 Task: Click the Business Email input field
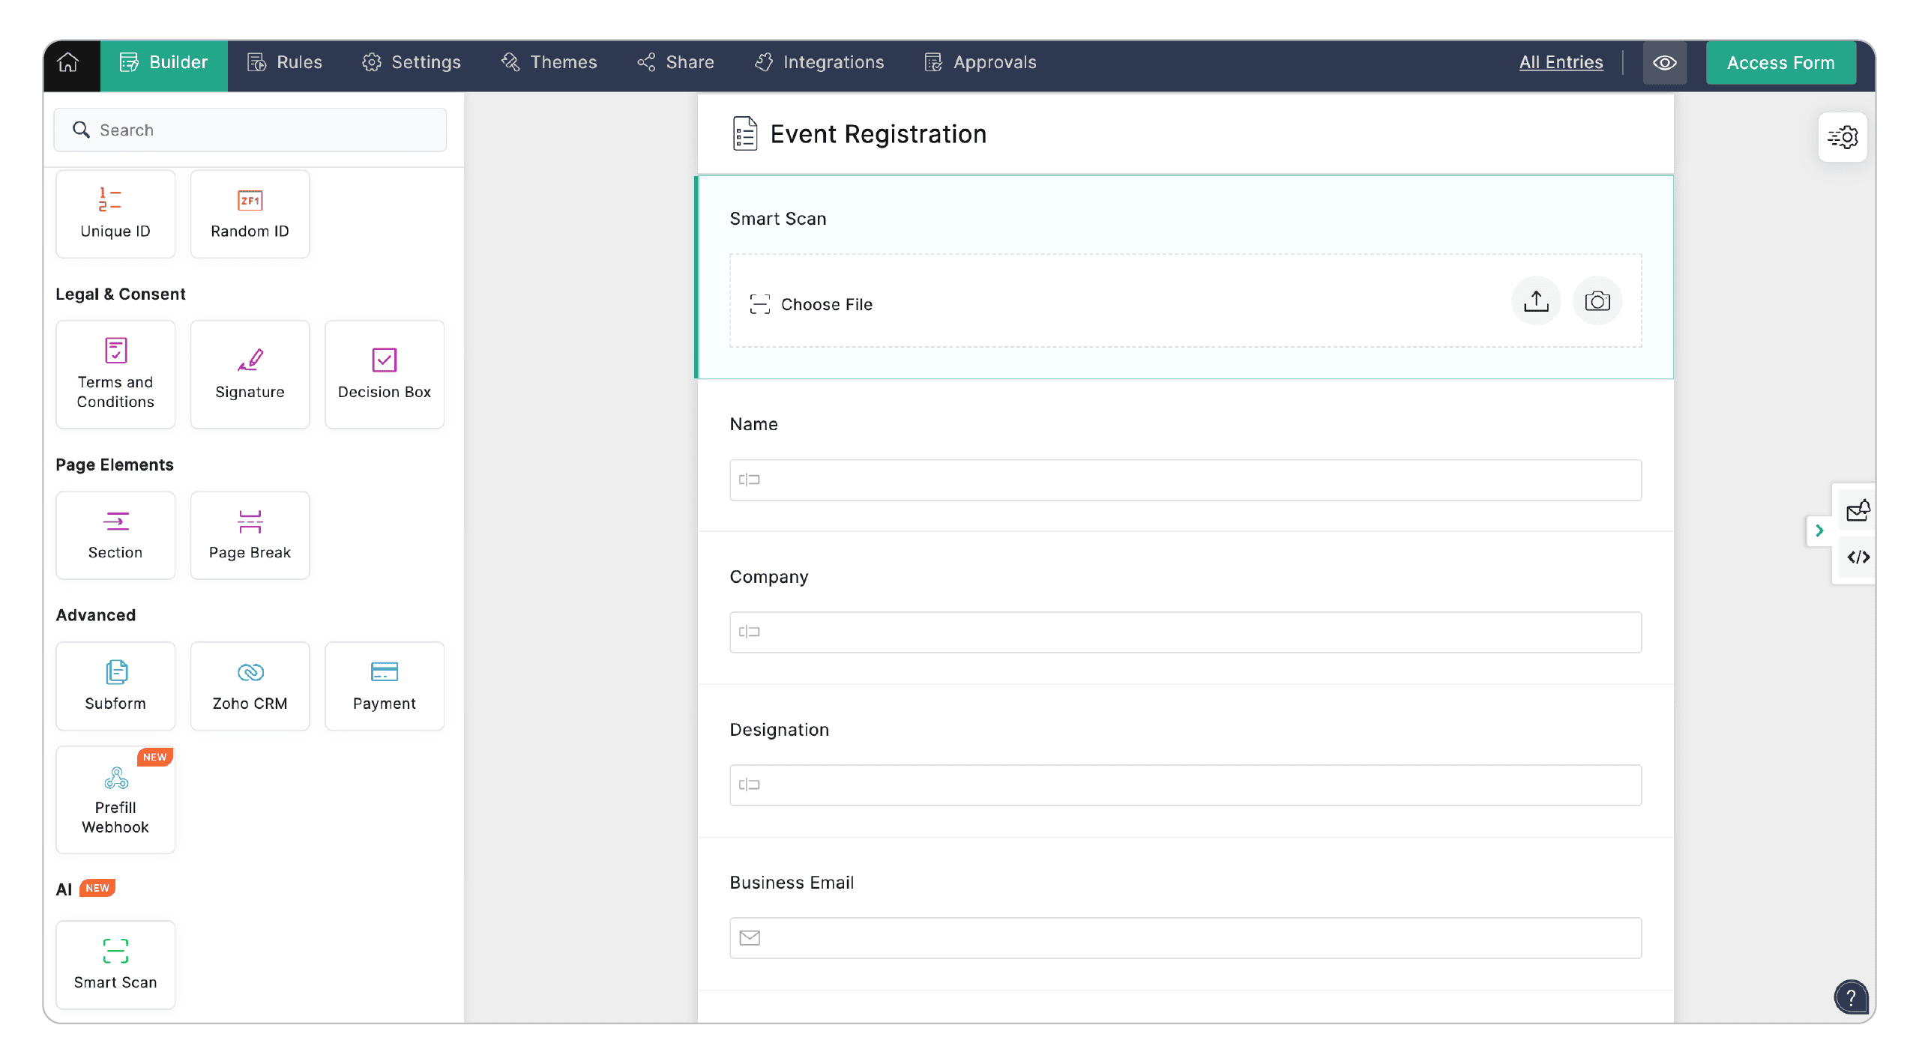(1184, 938)
